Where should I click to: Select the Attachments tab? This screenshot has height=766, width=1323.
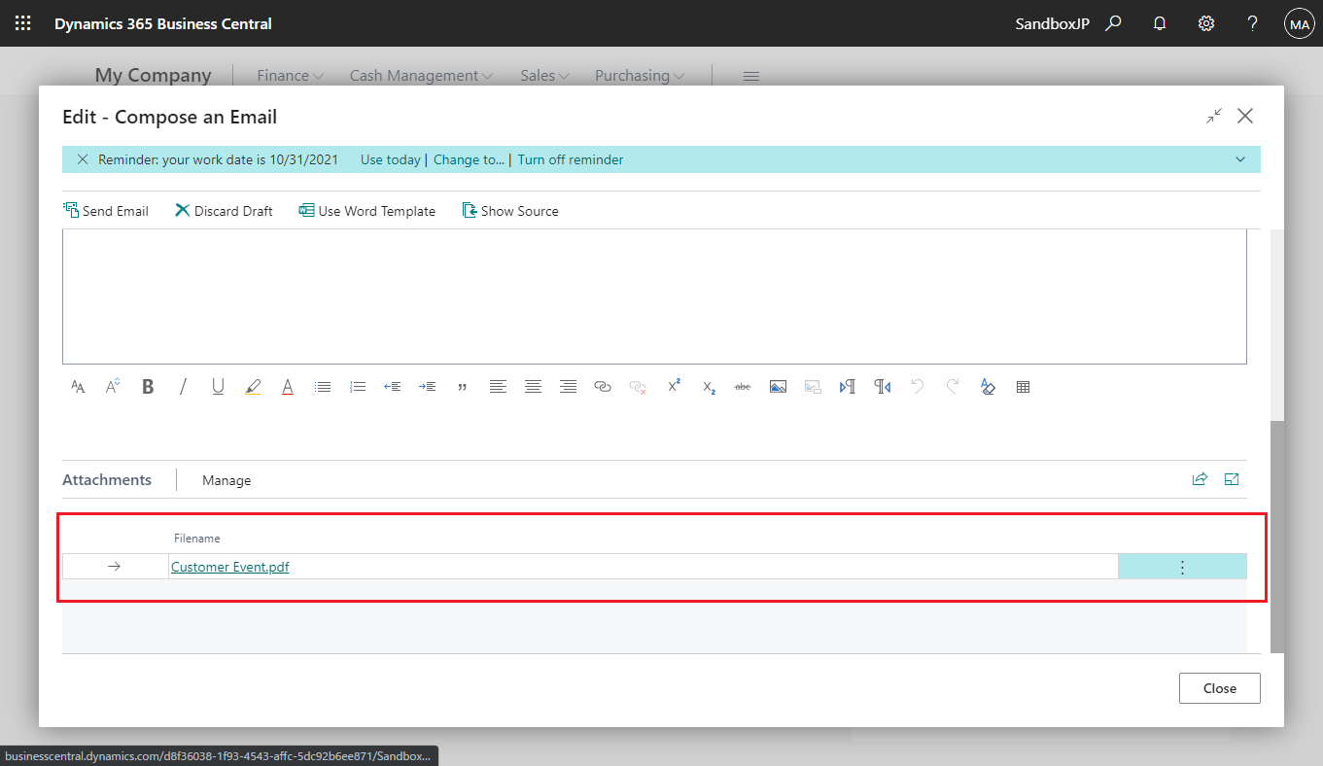pyautogui.click(x=106, y=479)
